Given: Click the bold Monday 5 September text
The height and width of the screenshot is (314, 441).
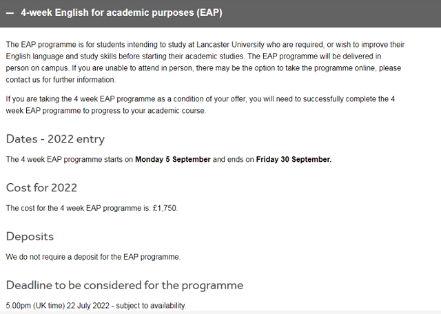Looking at the screenshot, I should point(173,159).
